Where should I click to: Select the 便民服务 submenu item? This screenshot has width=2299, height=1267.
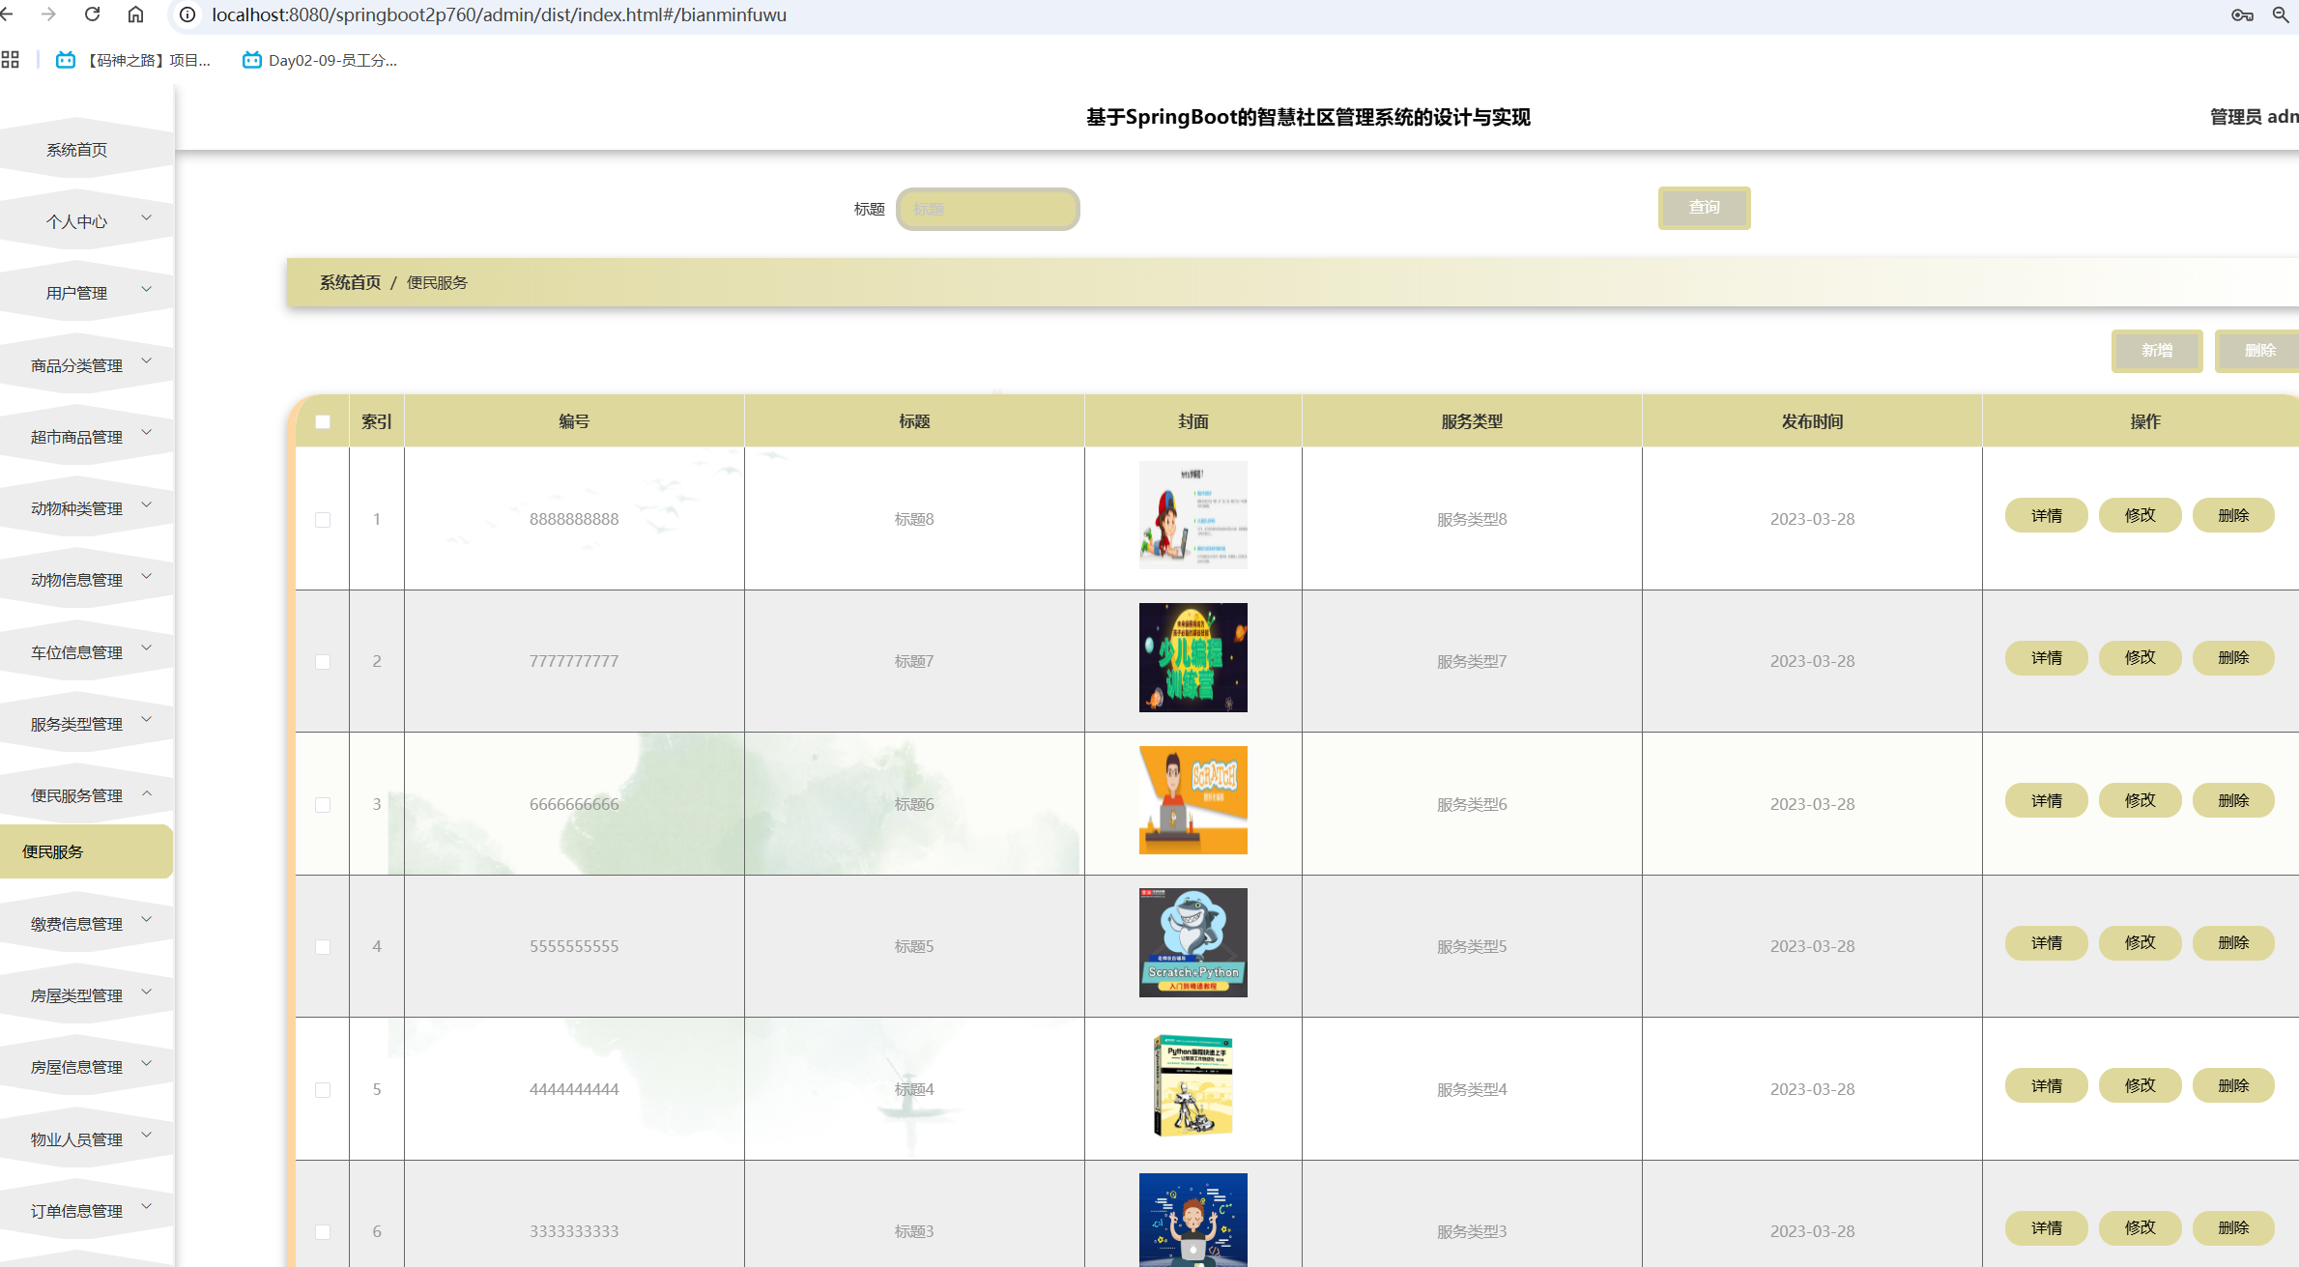(x=54, y=851)
